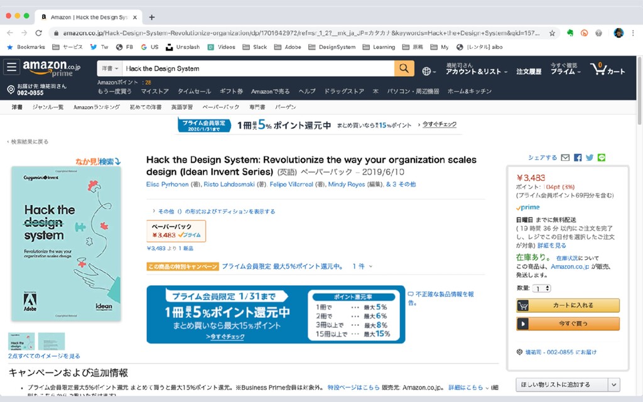The image size is (643, 402).
Task: Click 今すぐチェック in top banner
Action: click(439, 124)
